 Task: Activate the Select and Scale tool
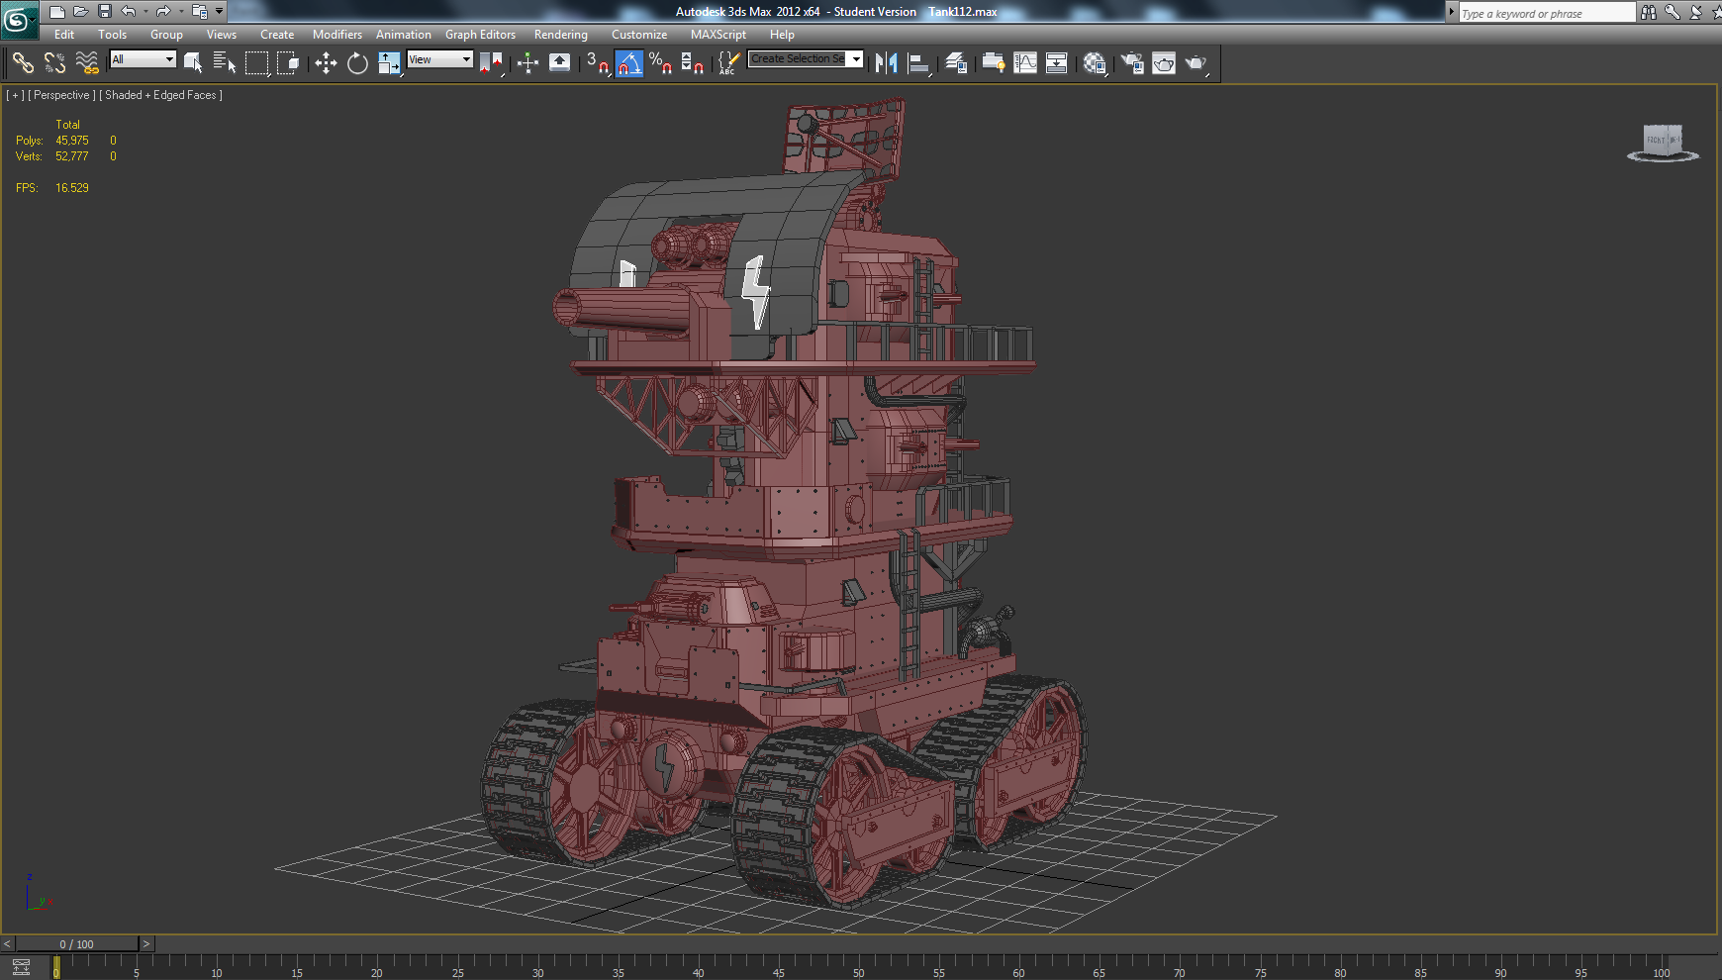[389, 63]
